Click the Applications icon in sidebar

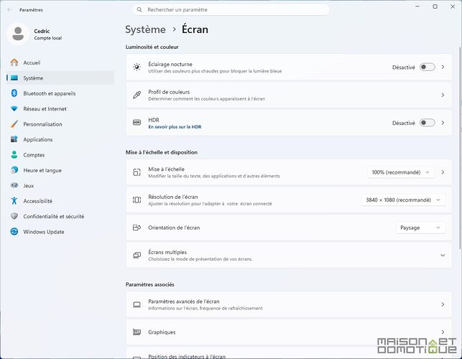(14, 139)
